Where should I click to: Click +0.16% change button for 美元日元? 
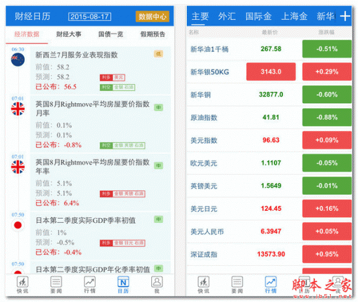(x=327, y=208)
